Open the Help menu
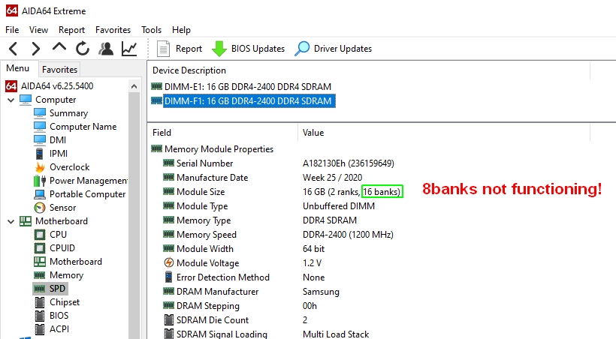This screenshot has width=616, height=339. [181, 30]
